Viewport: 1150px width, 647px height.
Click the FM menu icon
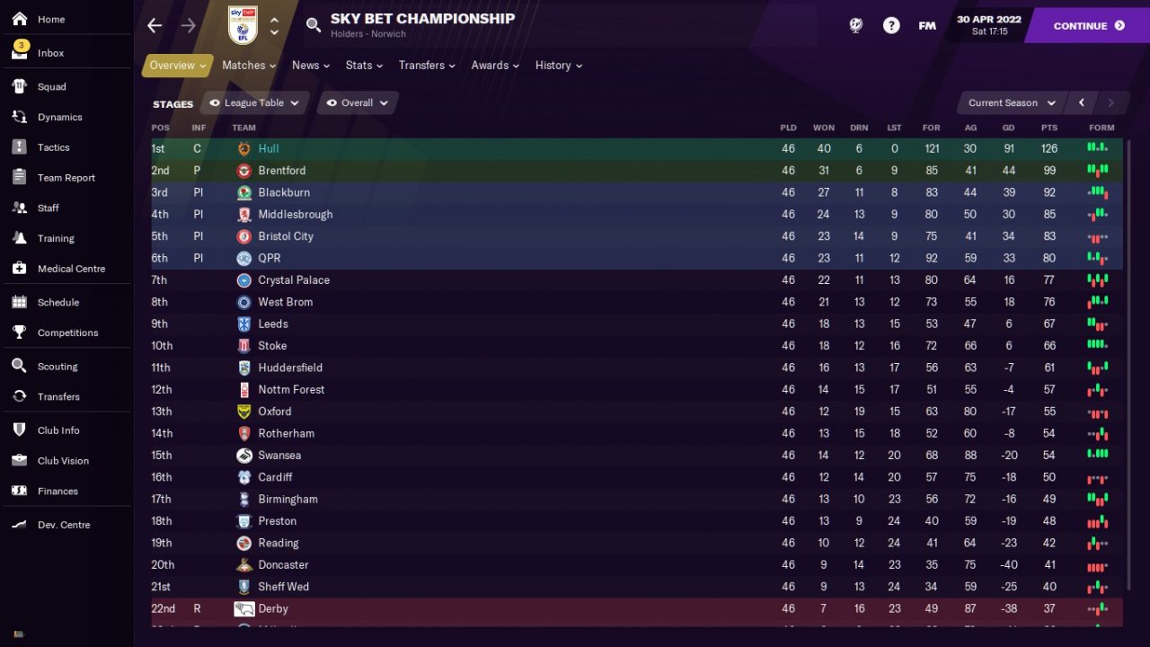(927, 25)
